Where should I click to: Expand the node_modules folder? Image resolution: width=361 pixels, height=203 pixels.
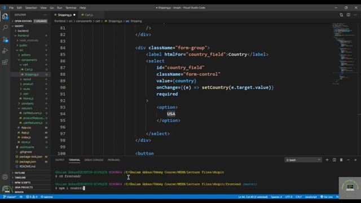tap(29, 40)
